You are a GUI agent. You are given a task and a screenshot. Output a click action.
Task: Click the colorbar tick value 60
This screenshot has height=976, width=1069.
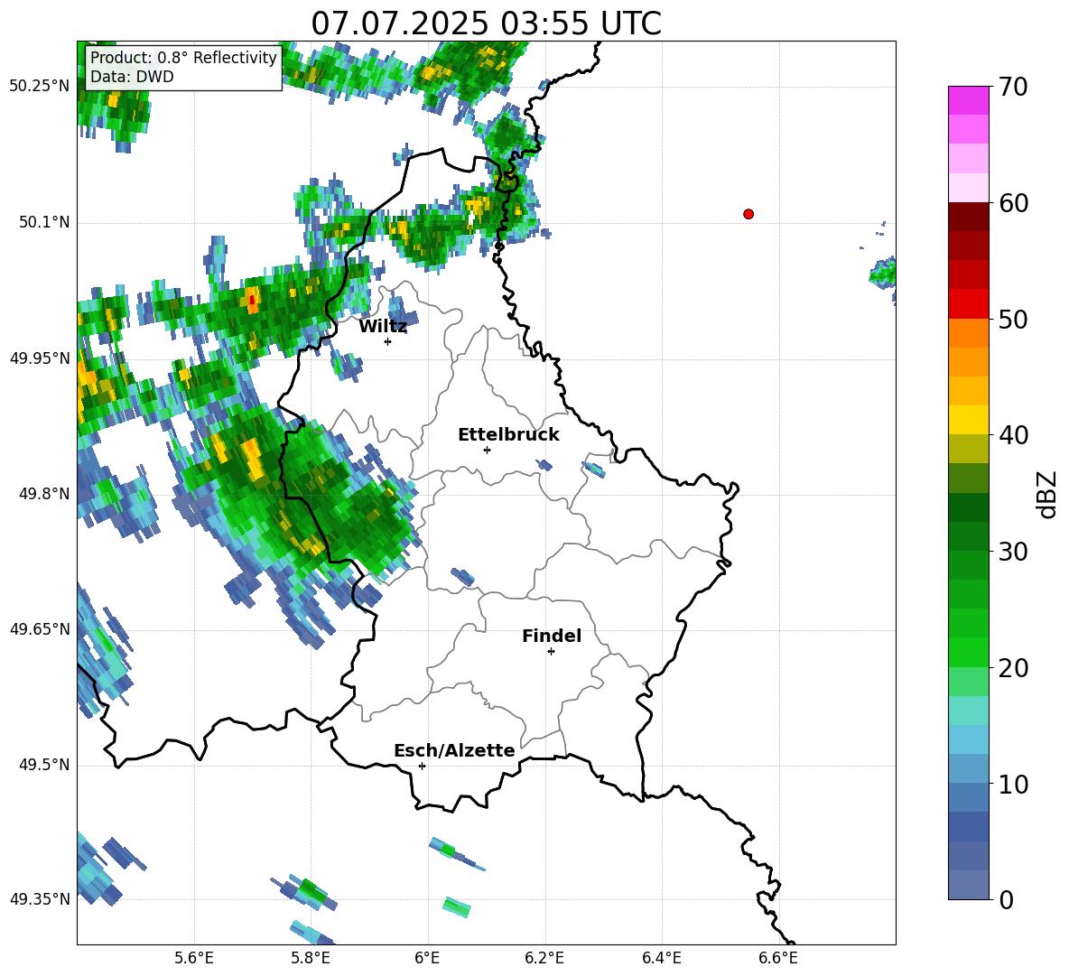[1012, 203]
